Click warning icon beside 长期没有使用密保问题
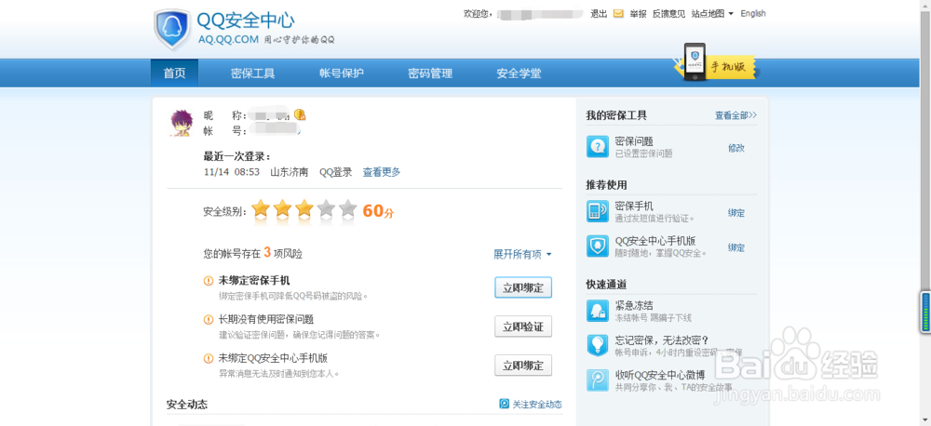Image resolution: width=931 pixels, height=426 pixels. [x=208, y=320]
